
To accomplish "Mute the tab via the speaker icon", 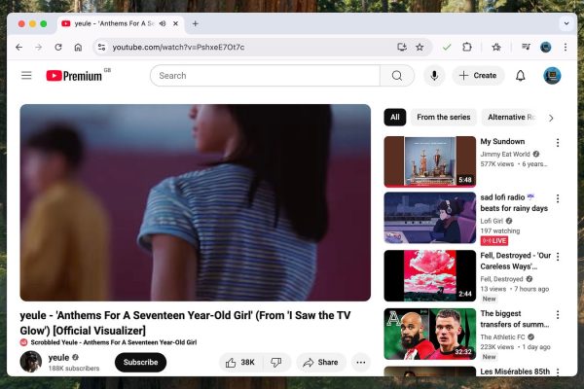I will click(162, 23).
